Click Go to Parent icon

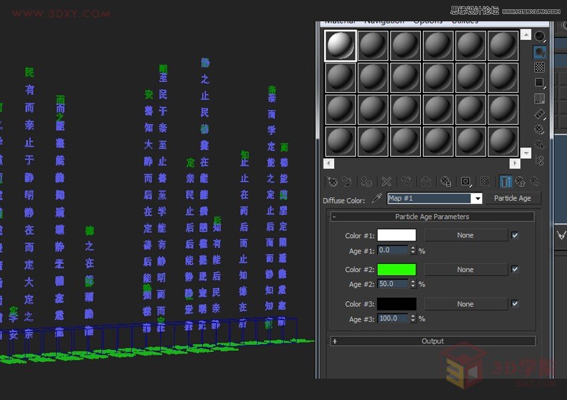point(520,181)
